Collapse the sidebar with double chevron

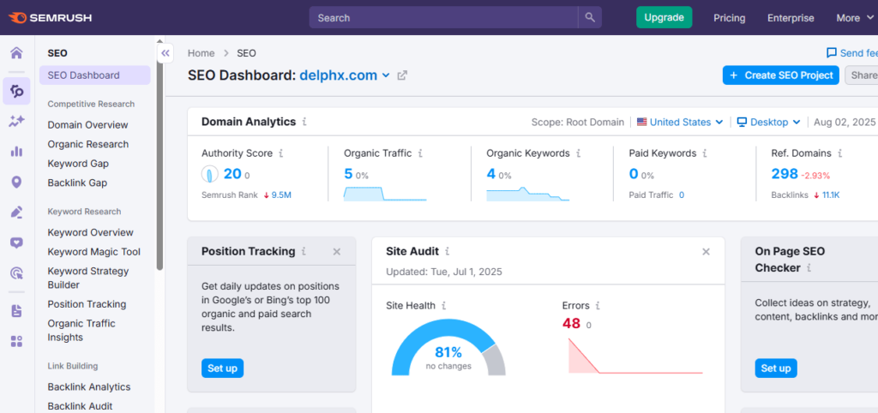pyautogui.click(x=165, y=54)
